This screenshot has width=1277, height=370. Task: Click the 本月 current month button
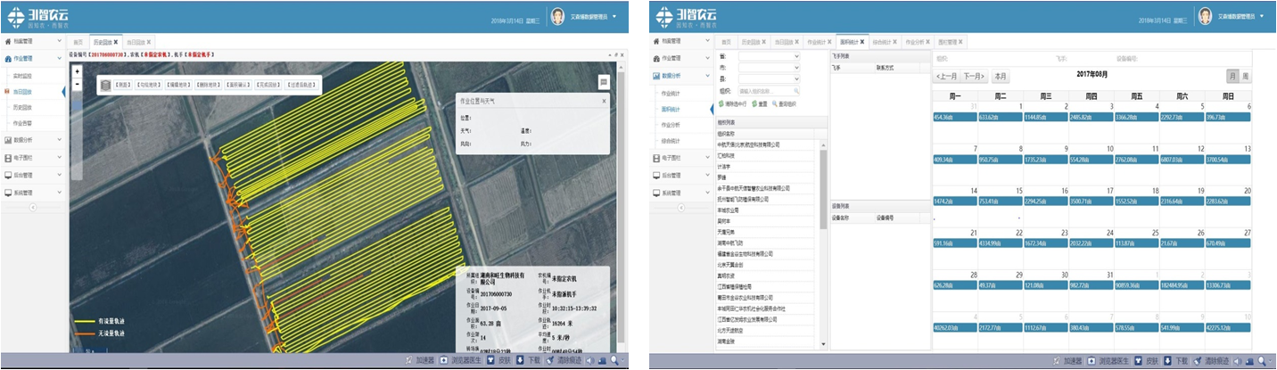pyautogui.click(x=1001, y=77)
